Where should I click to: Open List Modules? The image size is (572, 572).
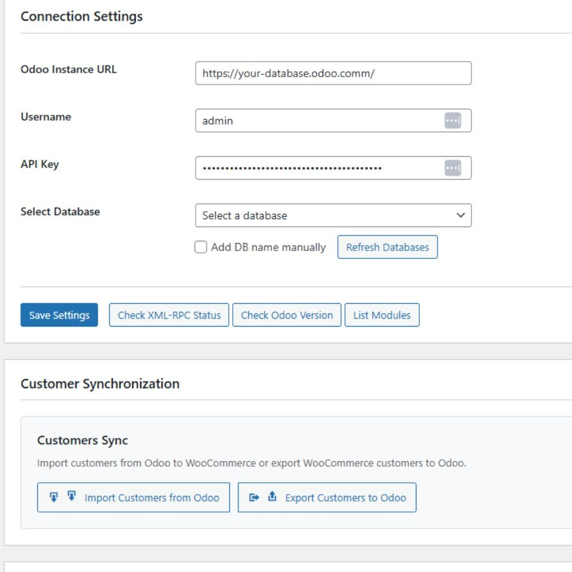pyautogui.click(x=382, y=315)
